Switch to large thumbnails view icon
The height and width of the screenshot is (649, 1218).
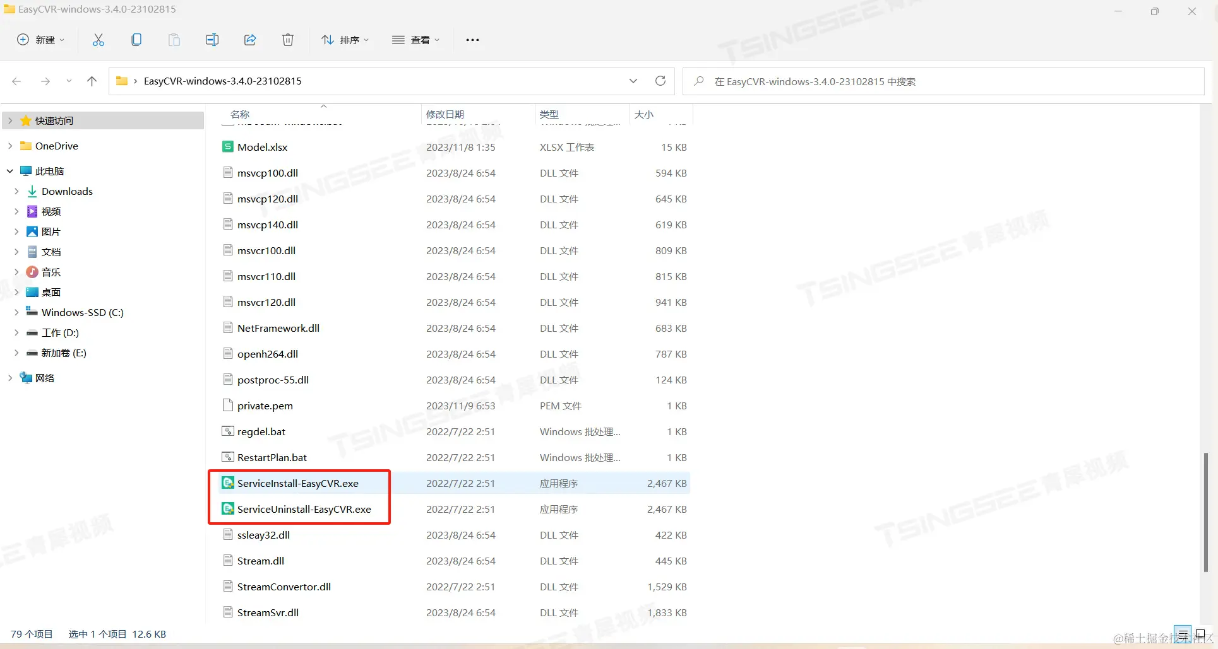coord(1200,634)
